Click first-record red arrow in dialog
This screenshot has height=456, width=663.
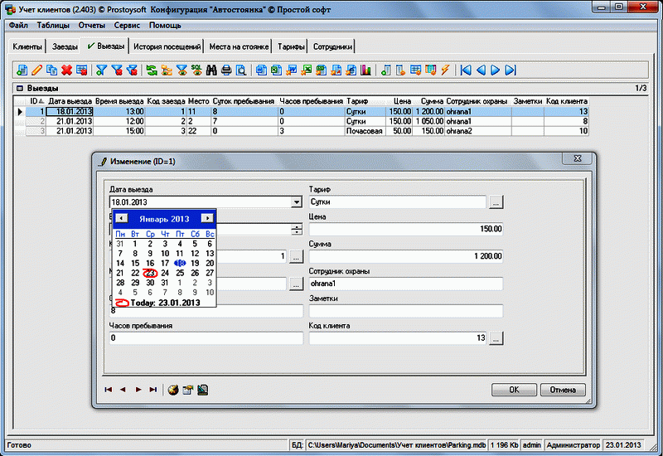point(109,390)
